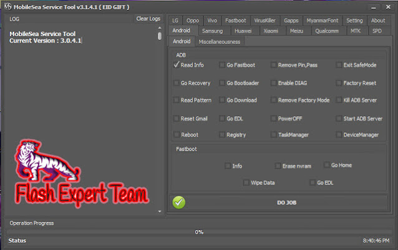Image resolution: width=398 pixels, height=250 pixels.
Task: Go to the Gapps tab
Action: coord(291,21)
